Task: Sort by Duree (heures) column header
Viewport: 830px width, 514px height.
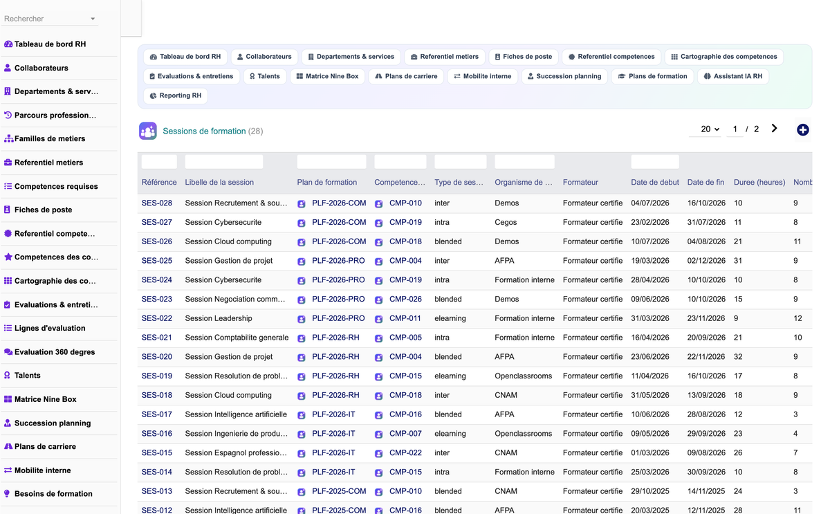Action: point(759,183)
